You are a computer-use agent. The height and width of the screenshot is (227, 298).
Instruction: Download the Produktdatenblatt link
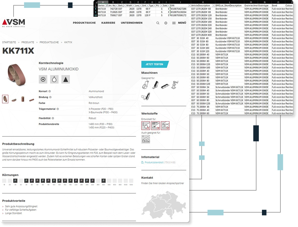154,163
